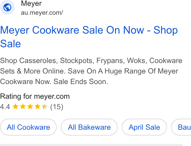
Task: Click the au.meyer.com/ URL text
Action: click(42, 13)
